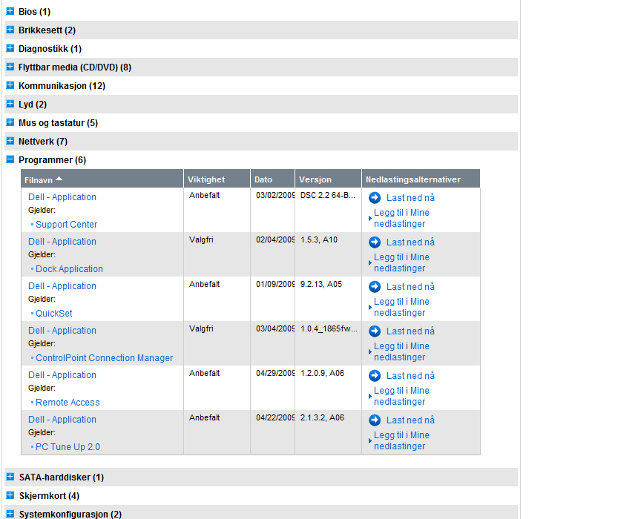This screenshot has width=641, height=519.
Task: Select version text 1.0.4_1865fw...
Action: click(x=329, y=329)
